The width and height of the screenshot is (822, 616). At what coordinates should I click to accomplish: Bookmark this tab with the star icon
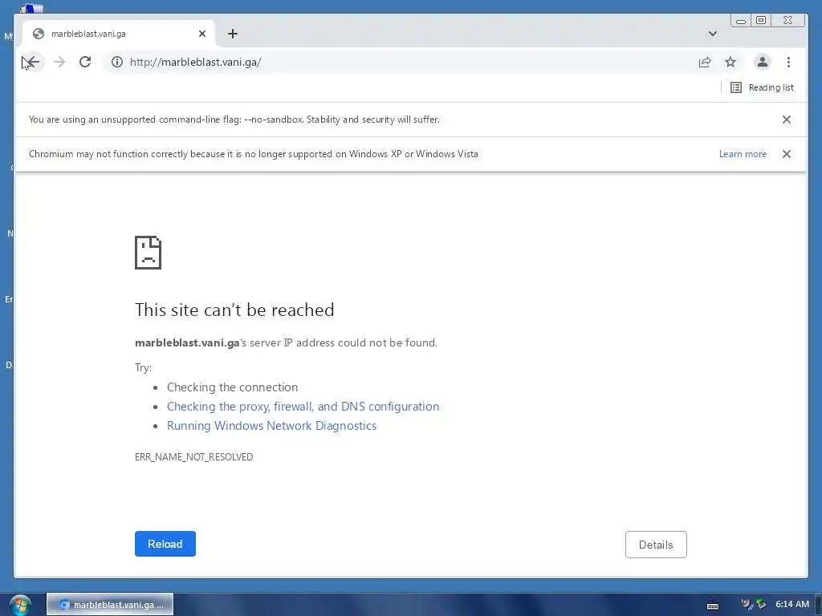coord(730,62)
